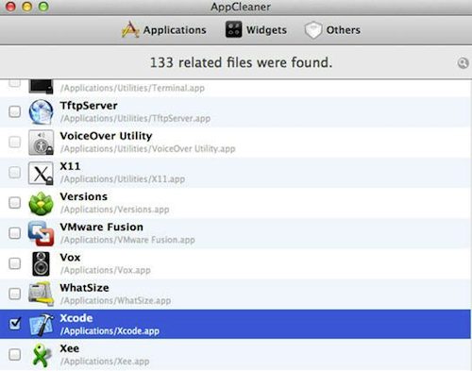The height and width of the screenshot is (371, 472).
Task: Switch to the Widgets tab
Action: point(256,30)
